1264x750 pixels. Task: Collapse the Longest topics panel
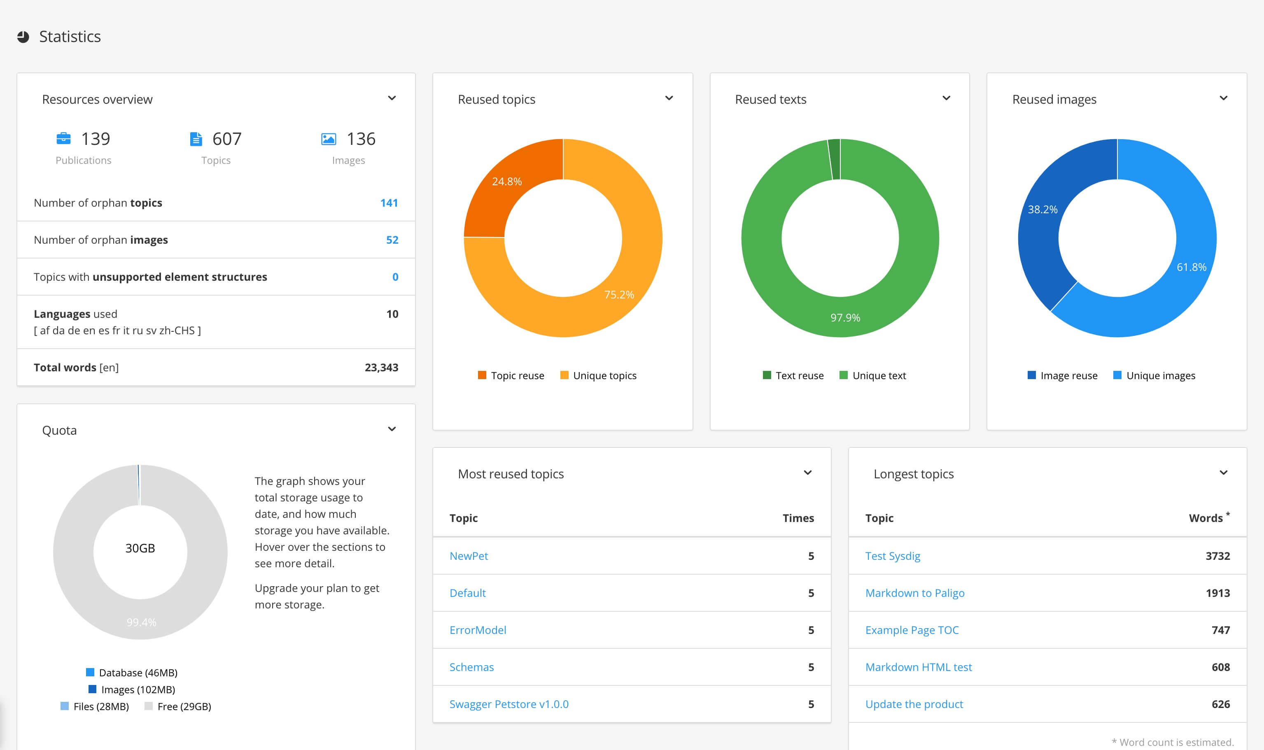coord(1223,473)
